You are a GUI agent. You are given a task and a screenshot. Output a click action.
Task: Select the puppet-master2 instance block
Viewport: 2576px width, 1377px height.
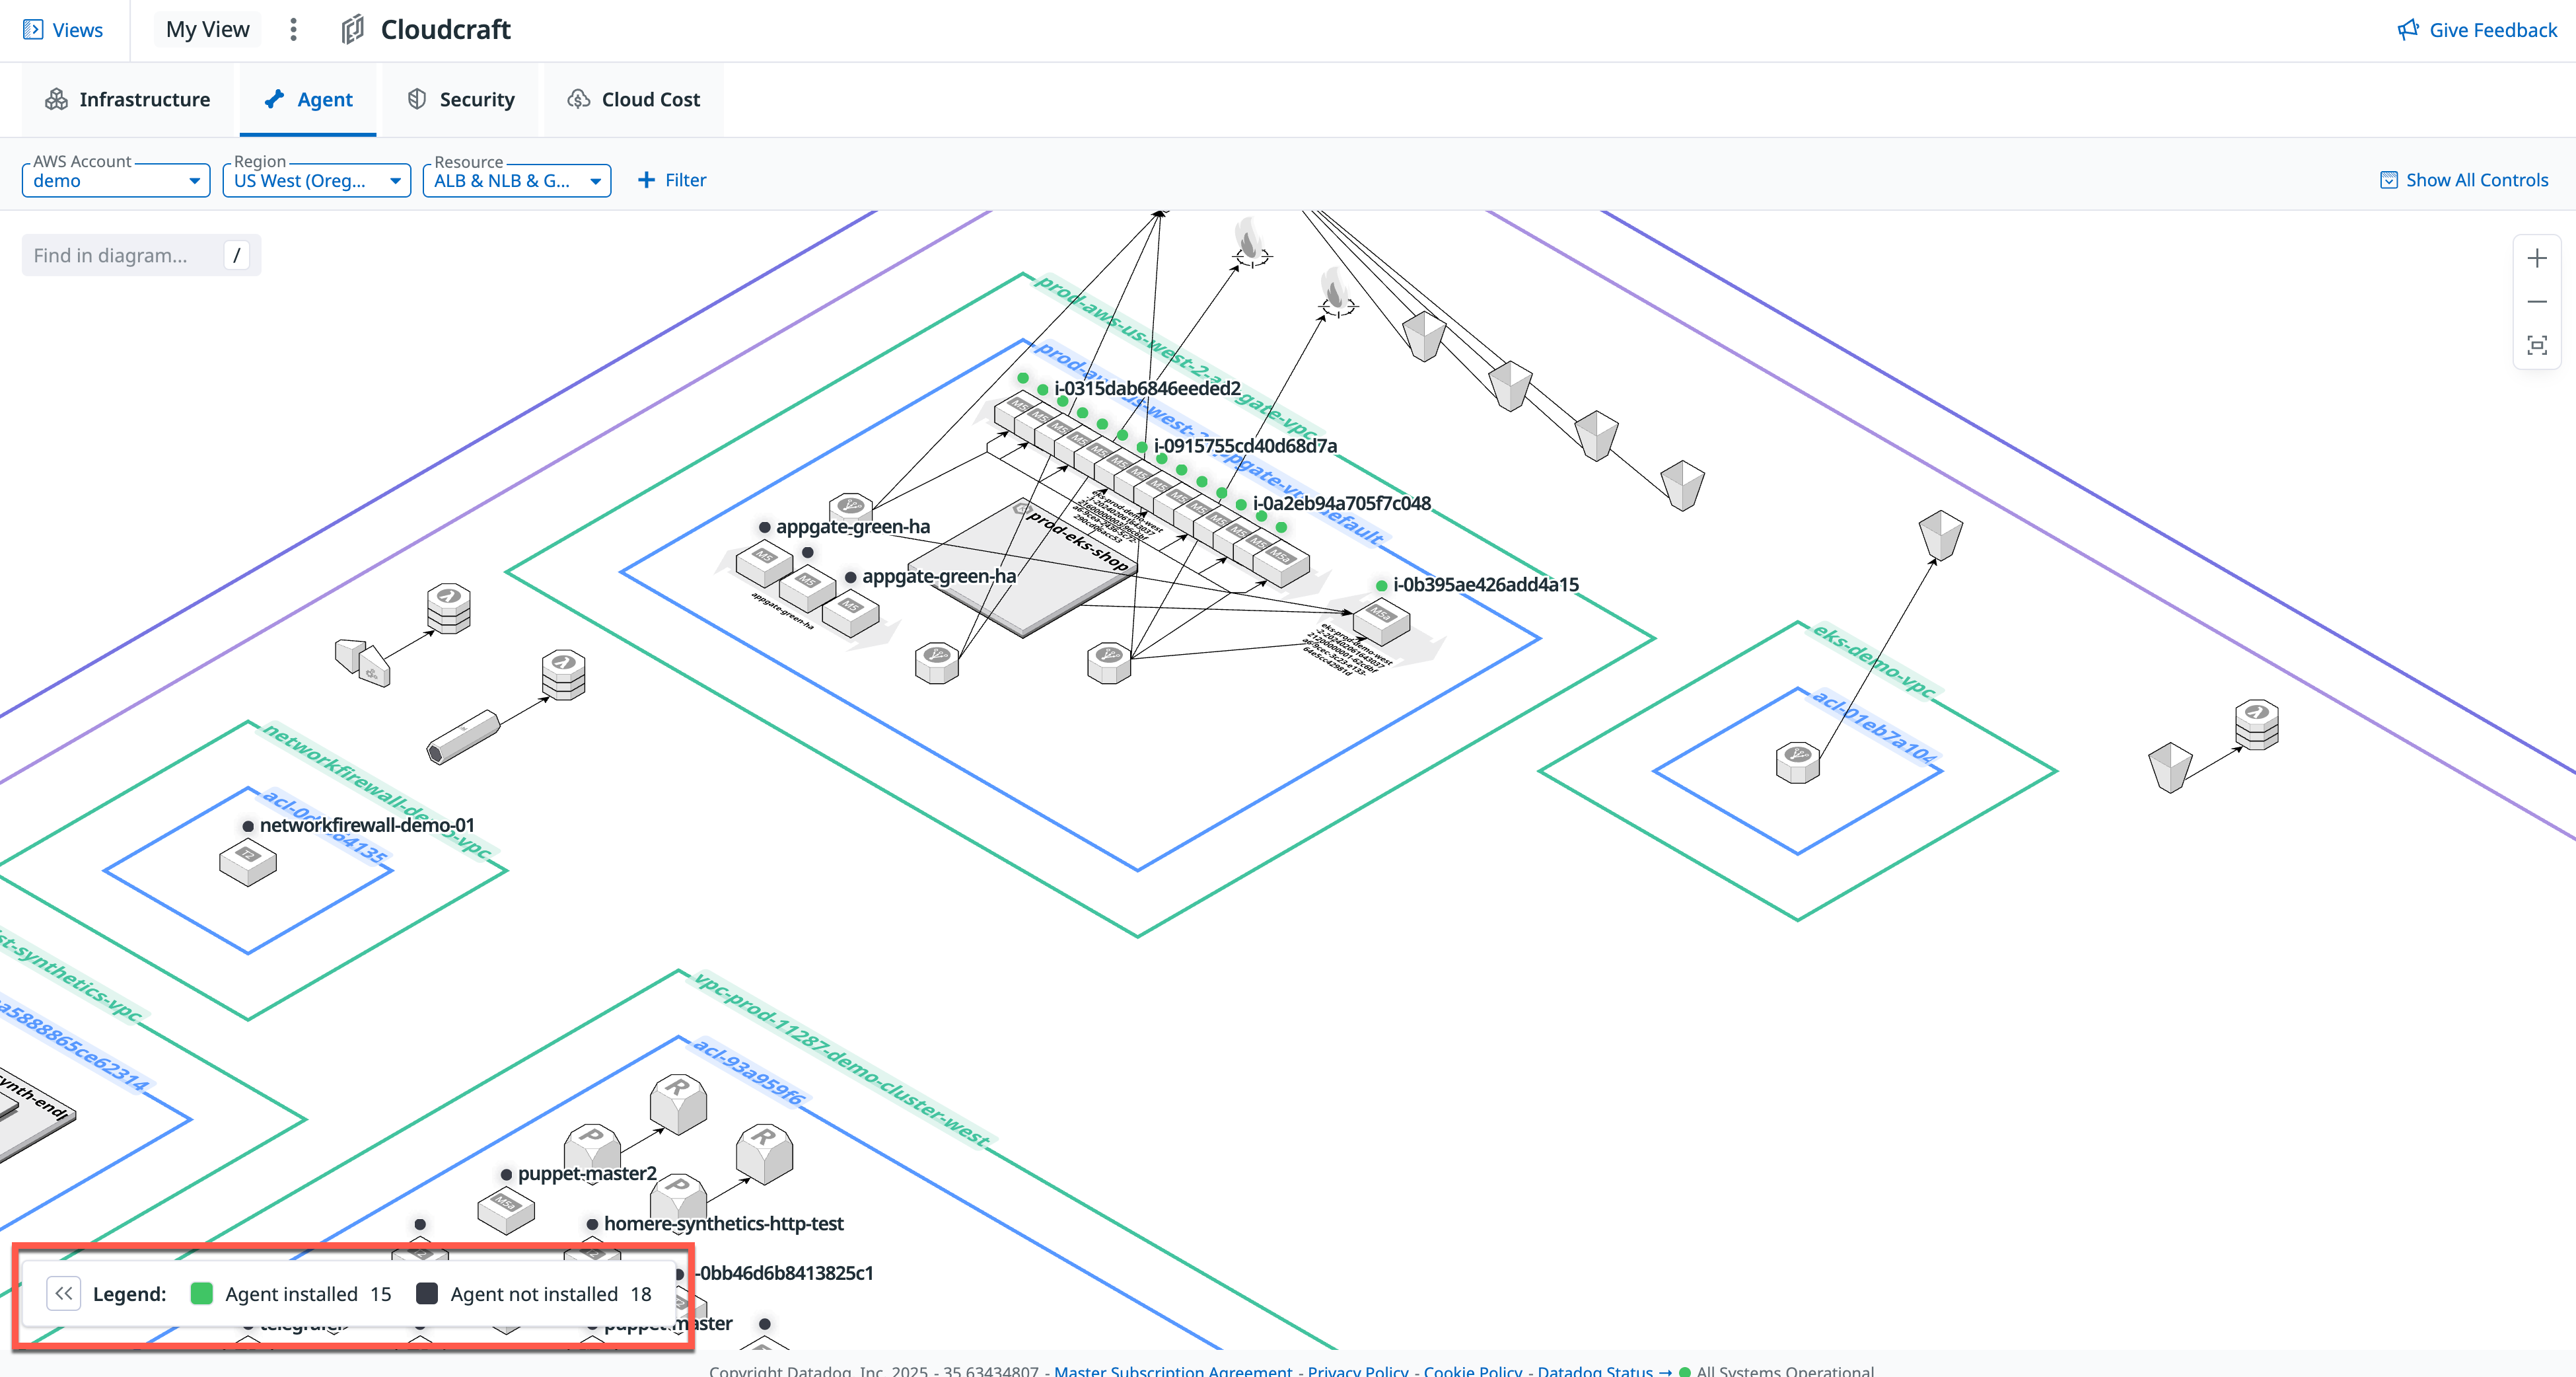[x=506, y=1210]
